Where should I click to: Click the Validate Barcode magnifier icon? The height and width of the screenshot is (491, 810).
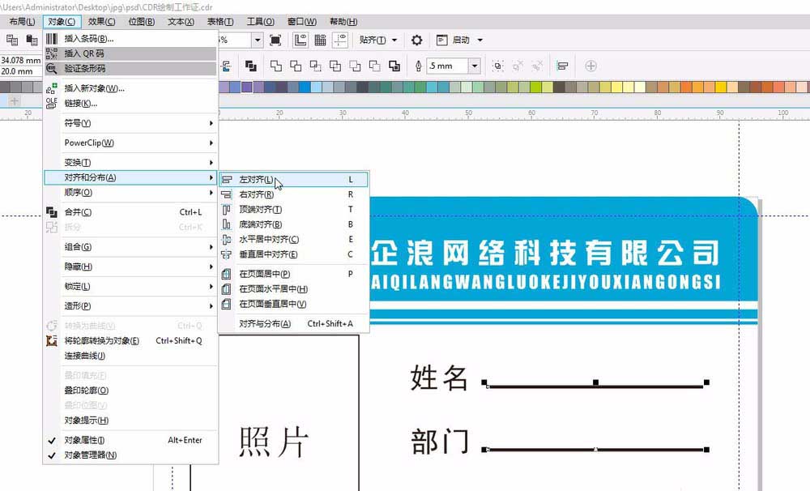coord(52,68)
